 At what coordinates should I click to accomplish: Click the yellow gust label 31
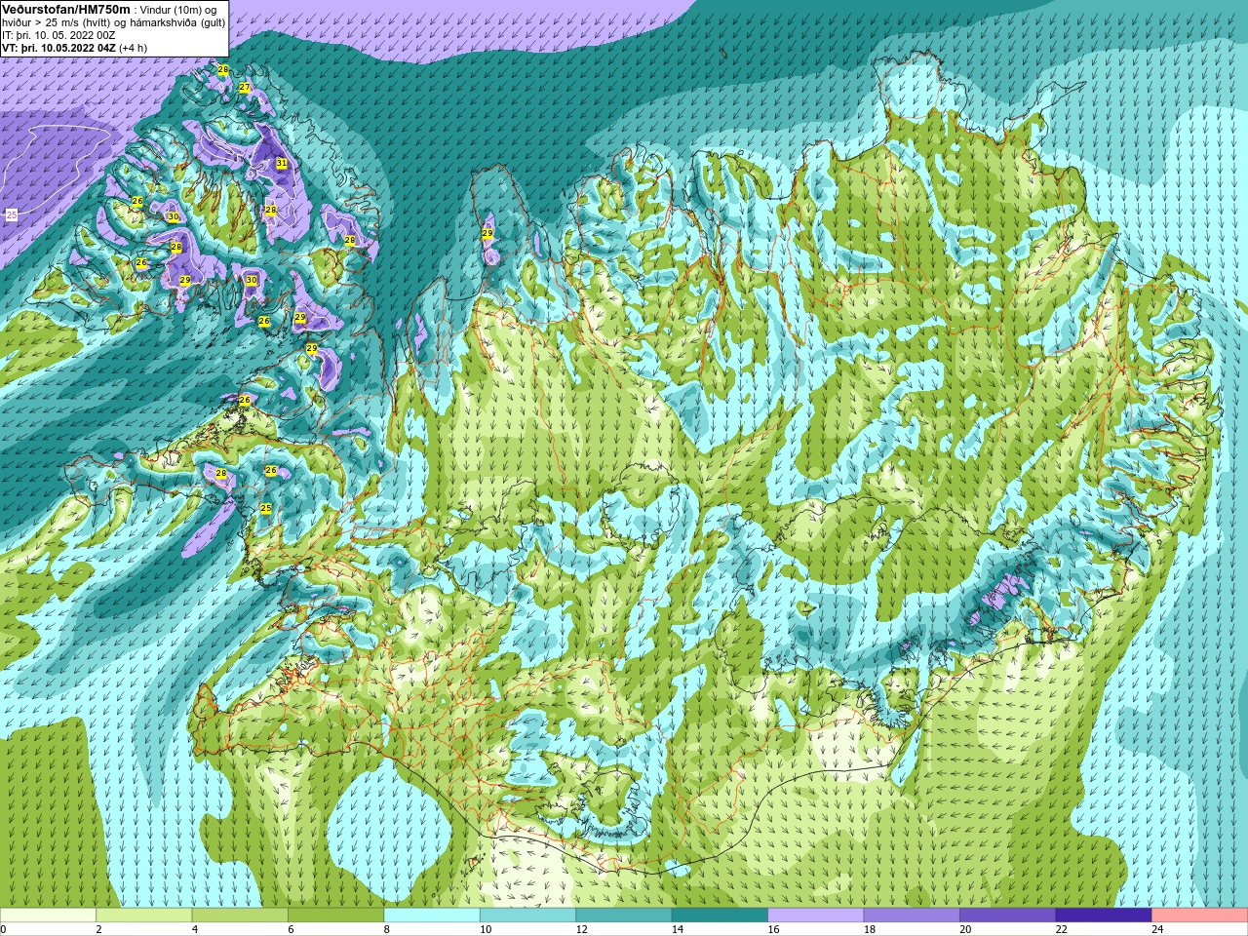pyautogui.click(x=281, y=163)
